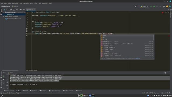Click the orange IDE updates avatar icon
Screen dimensions: 172x97
click(167, 6)
